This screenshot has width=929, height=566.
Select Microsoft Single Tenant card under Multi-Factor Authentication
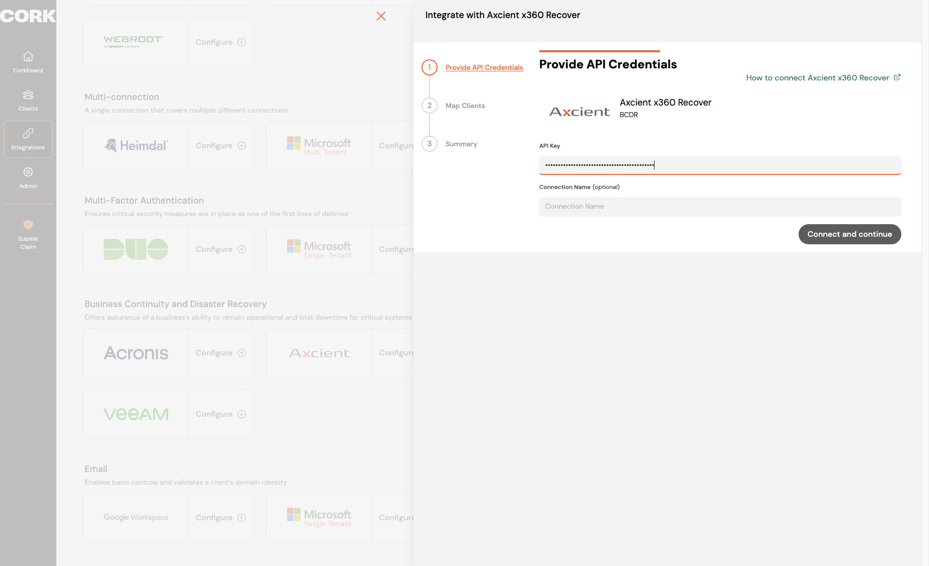340,249
